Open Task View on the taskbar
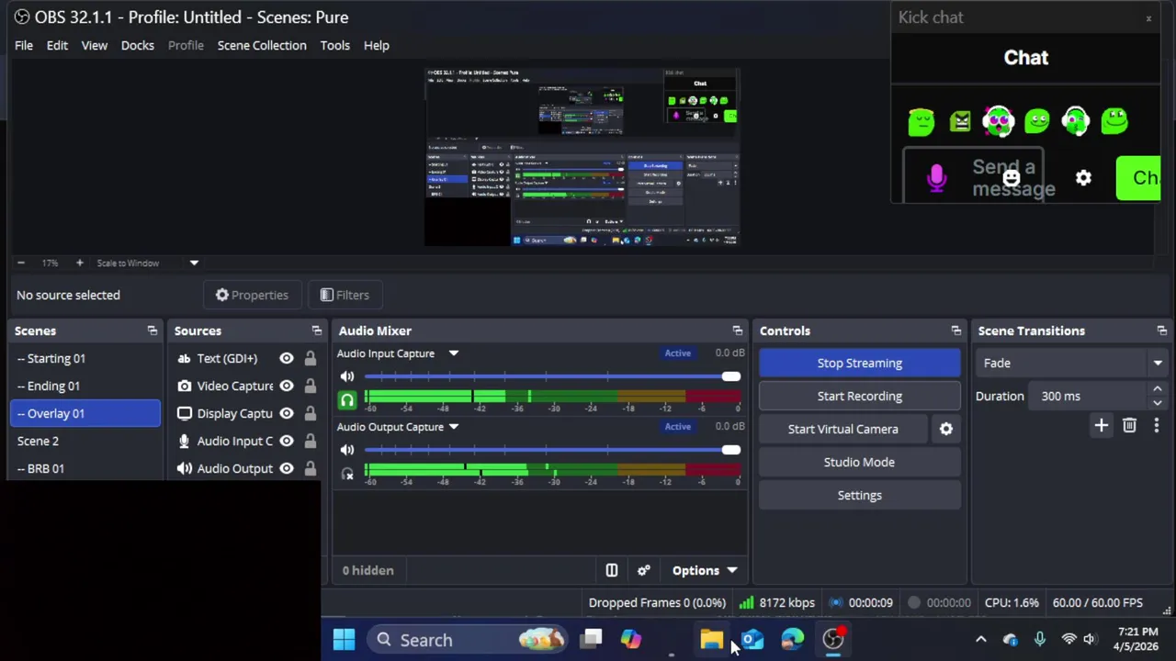Screen dimensions: 1176x661 (x=591, y=640)
